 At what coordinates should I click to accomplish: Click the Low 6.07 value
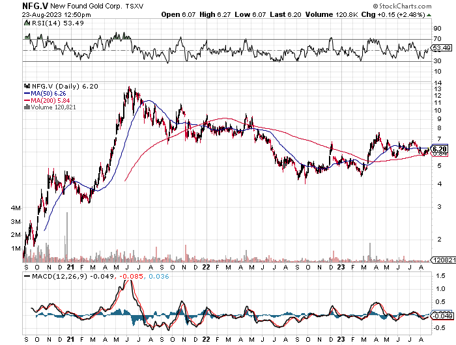coord(250,14)
